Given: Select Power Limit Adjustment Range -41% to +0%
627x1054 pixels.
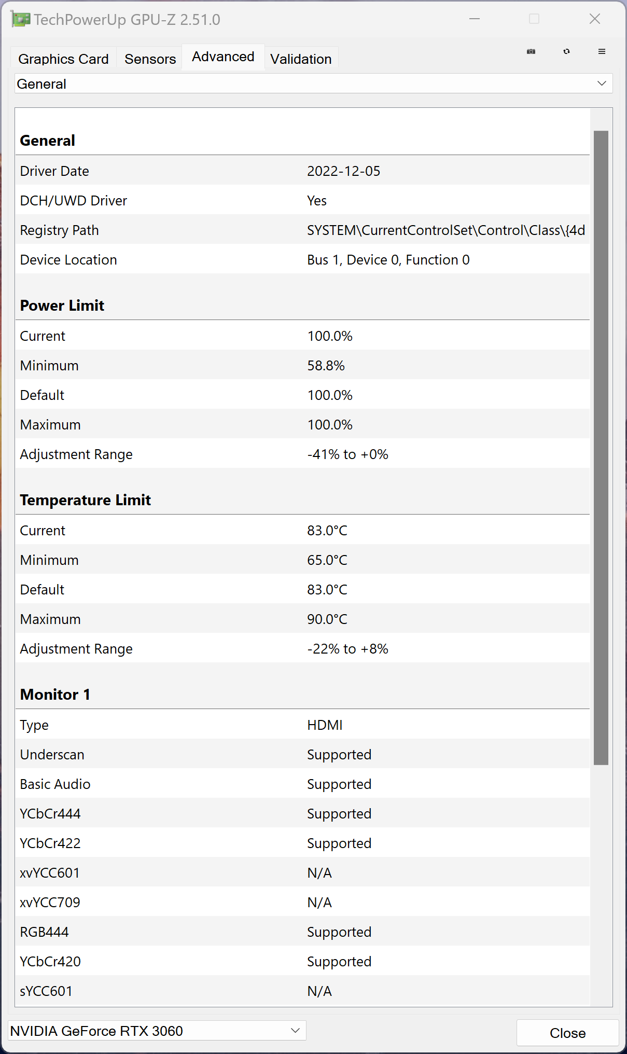Looking at the screenshot, I should [347, 454].
